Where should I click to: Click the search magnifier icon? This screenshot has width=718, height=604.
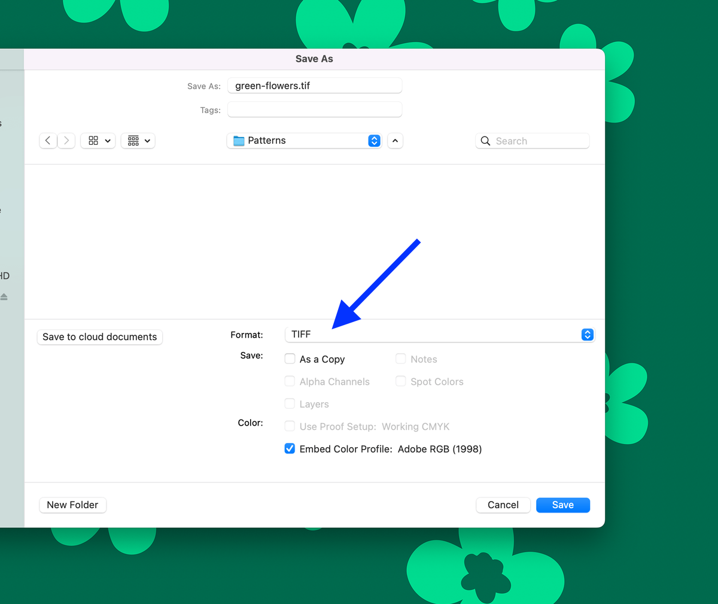pyautogui.click(x=486, y=141)
